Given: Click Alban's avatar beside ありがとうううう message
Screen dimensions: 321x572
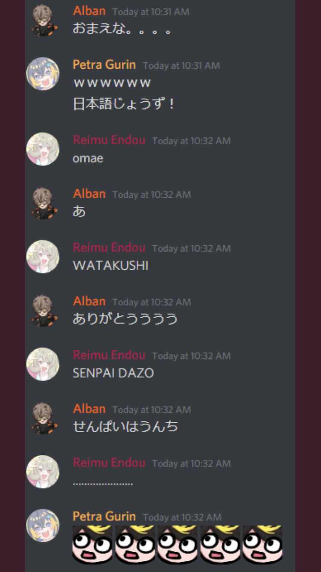Looking at the screenshot, I should click(43, 310).
